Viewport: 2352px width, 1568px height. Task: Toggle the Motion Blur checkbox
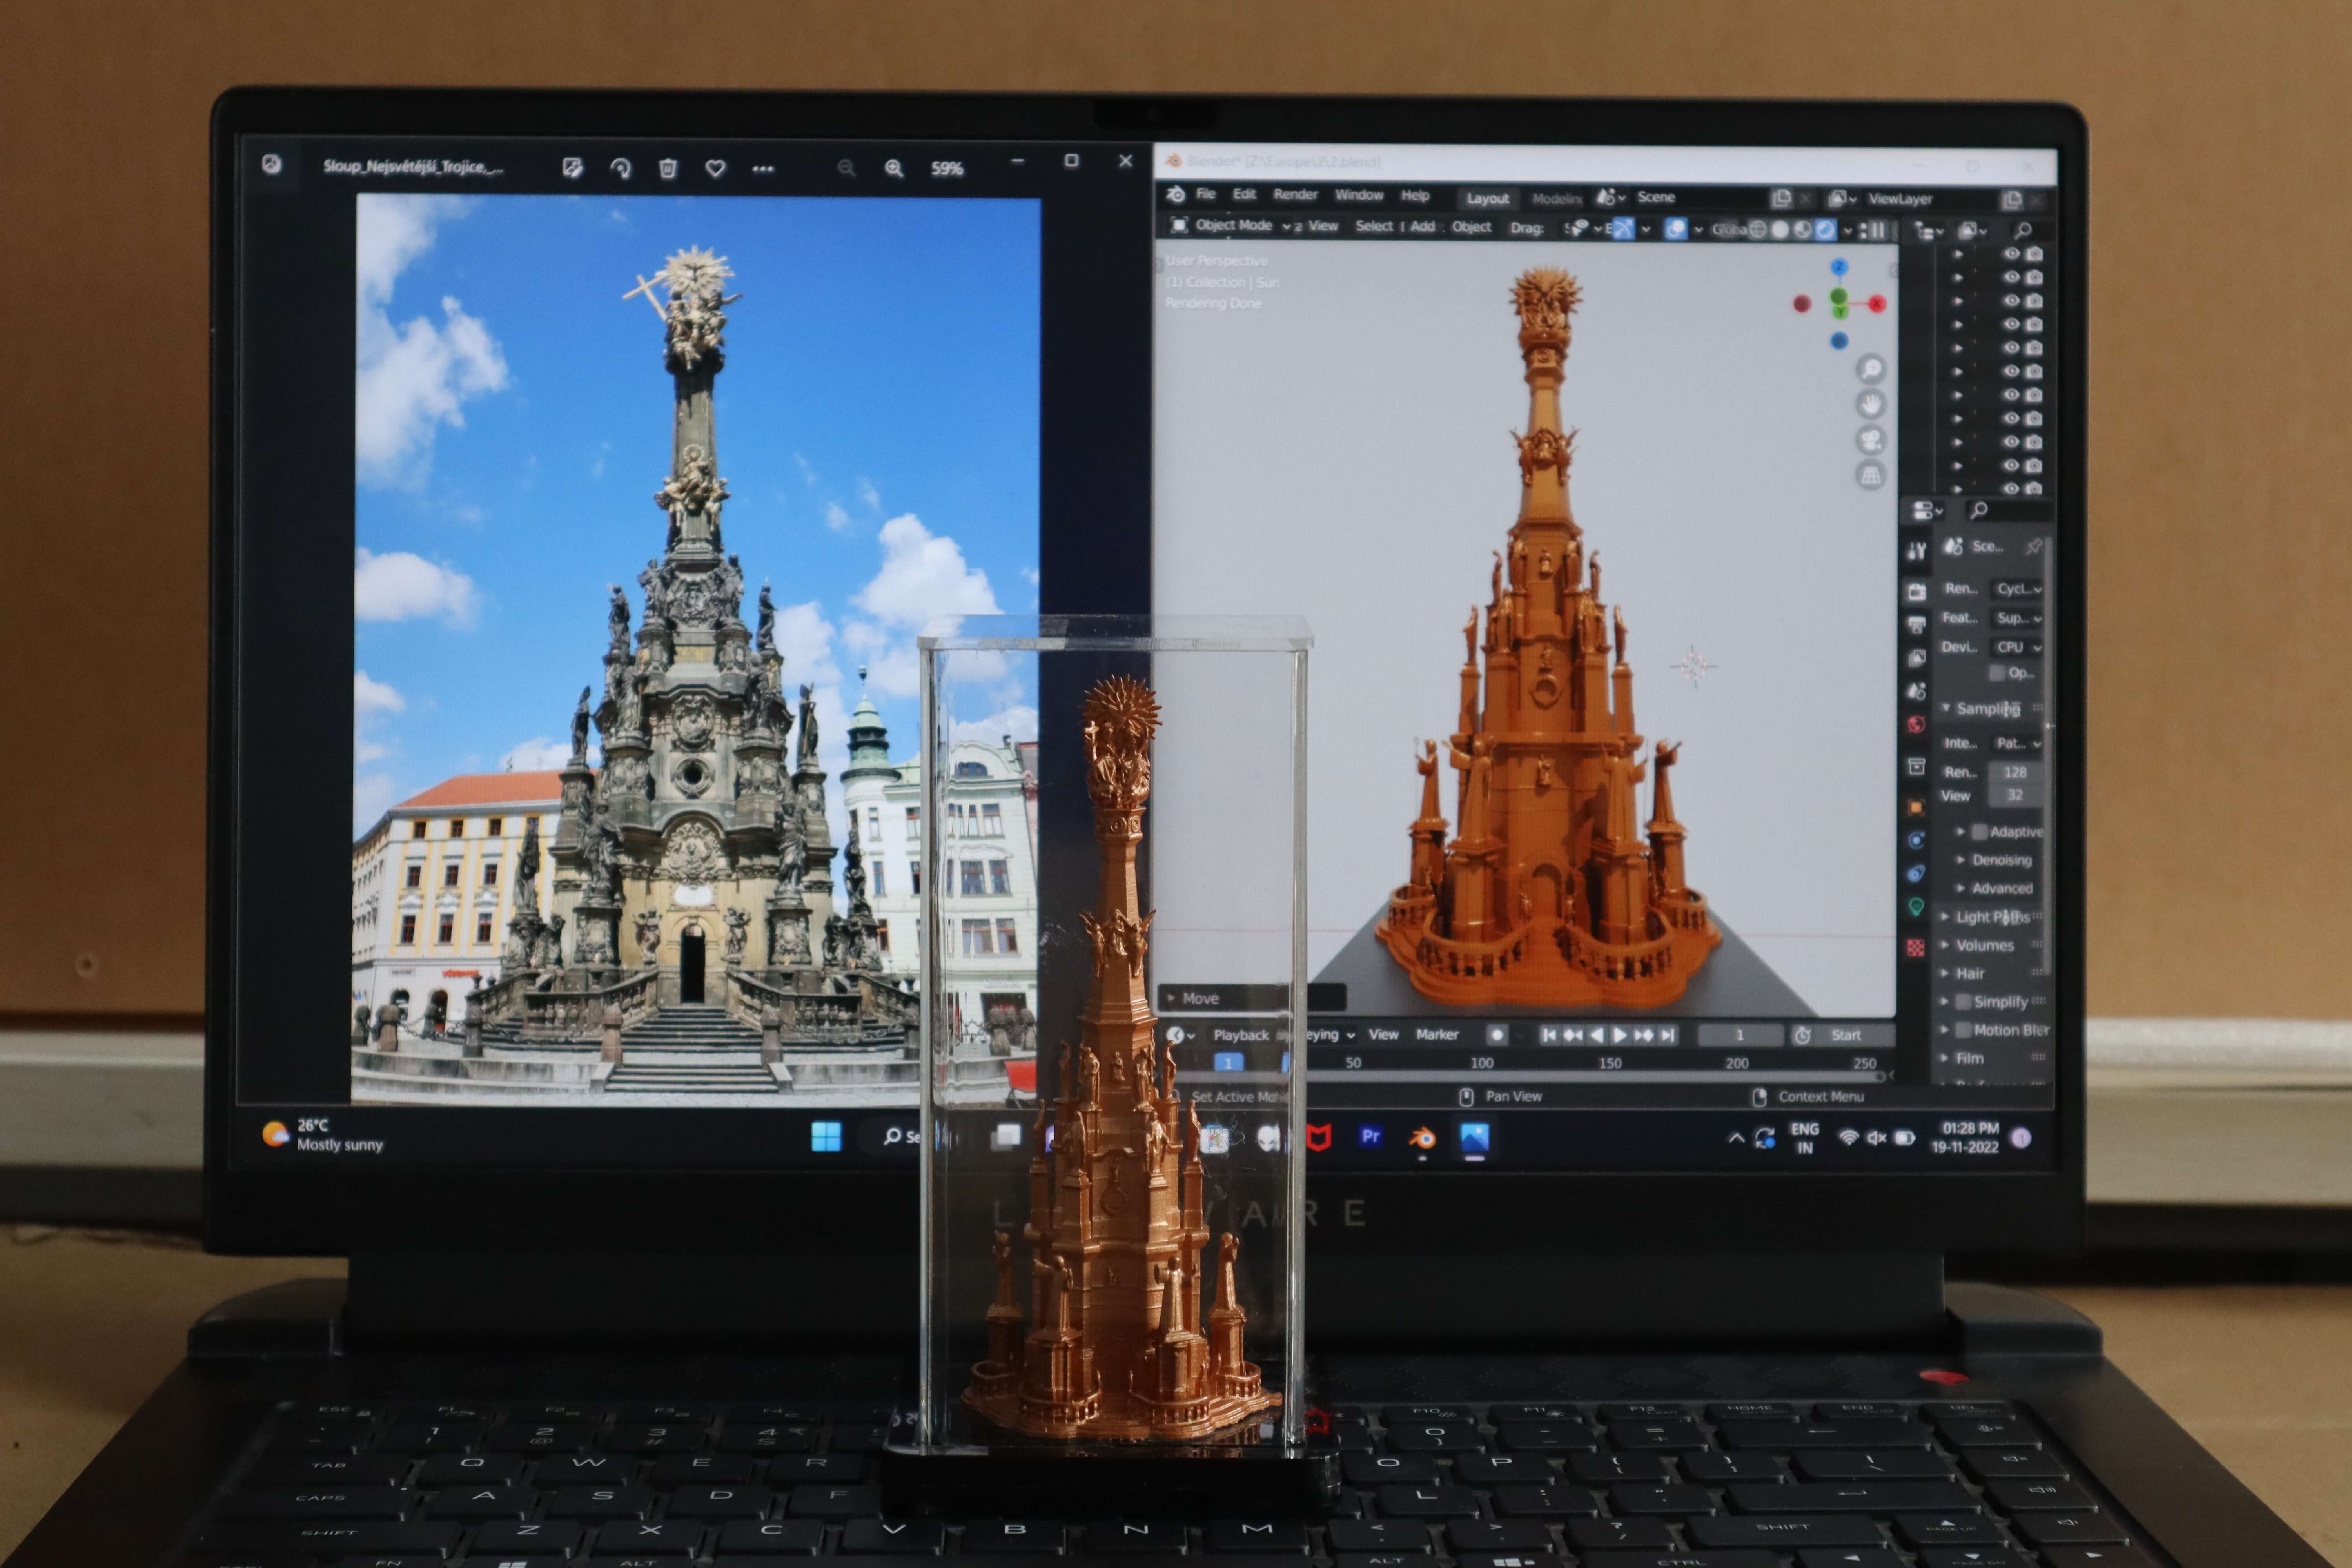(x=1963, y=1030)
